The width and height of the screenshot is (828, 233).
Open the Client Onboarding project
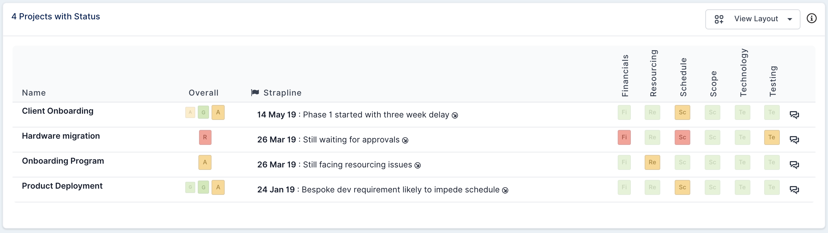tap(58, 111)
